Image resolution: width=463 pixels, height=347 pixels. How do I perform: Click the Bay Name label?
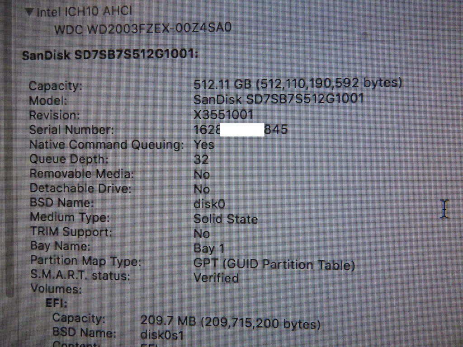60,246
